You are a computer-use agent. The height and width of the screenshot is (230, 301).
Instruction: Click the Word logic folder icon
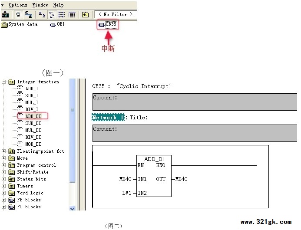12,193
